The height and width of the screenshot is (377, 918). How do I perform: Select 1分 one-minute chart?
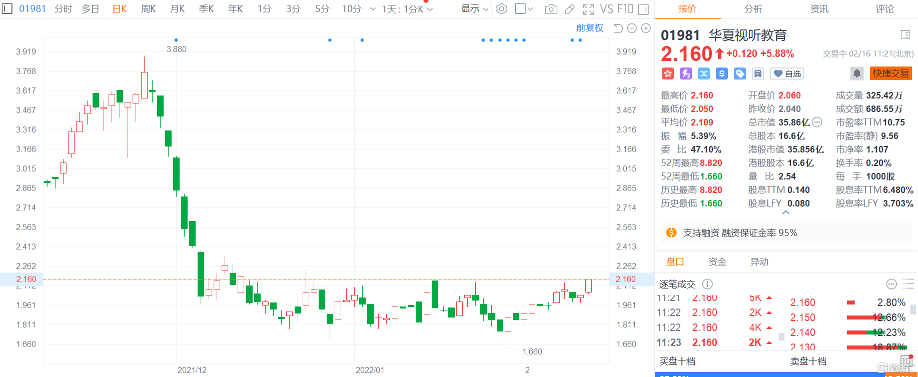click(264, 9)
